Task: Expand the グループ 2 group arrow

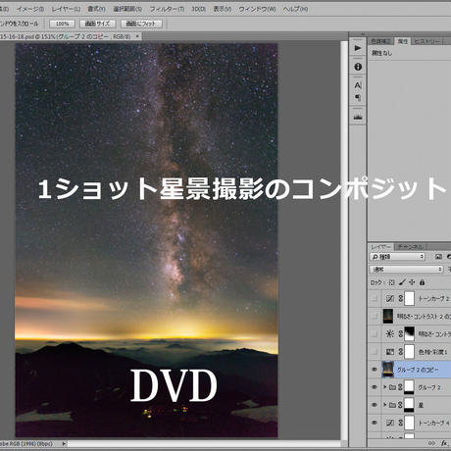Action: pyautogui.click(x=385, y=387)
